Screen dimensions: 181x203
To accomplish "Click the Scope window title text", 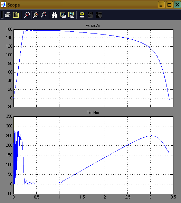I will [x=13, y=5].
